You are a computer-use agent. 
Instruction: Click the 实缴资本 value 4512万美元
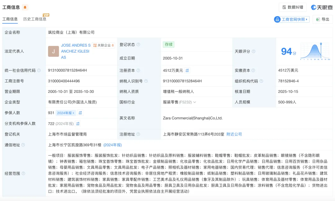(x=288, y=70)
